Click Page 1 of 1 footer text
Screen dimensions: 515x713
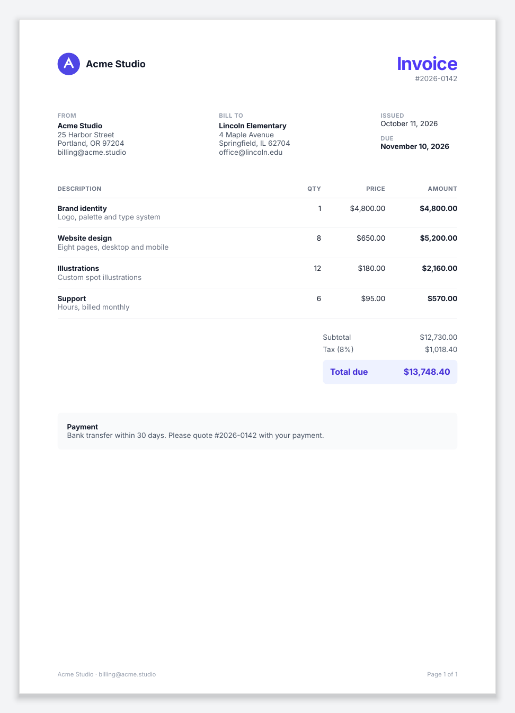point(442,674)
